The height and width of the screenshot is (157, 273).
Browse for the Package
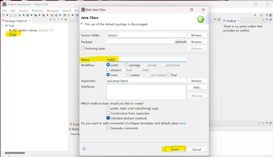[x=197, y=42]
